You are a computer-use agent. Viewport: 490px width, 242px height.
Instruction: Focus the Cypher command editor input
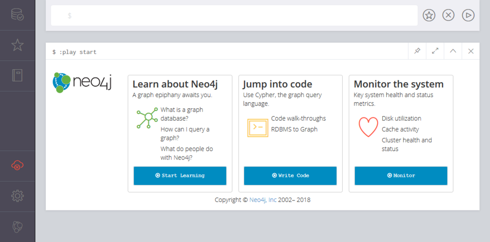tap(234, 16)
